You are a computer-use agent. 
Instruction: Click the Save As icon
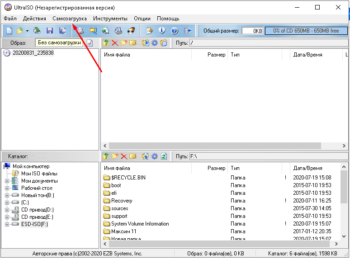click(x=62, y=31)
